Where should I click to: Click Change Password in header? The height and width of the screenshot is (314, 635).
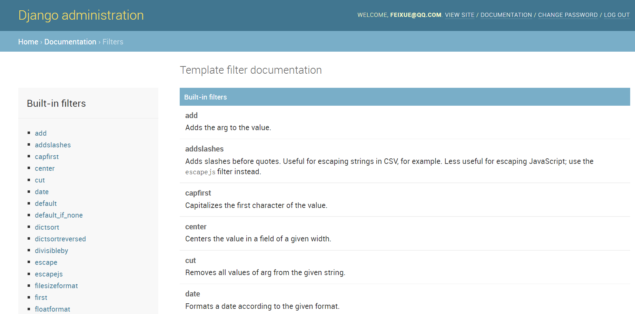[x=568, y=15]
